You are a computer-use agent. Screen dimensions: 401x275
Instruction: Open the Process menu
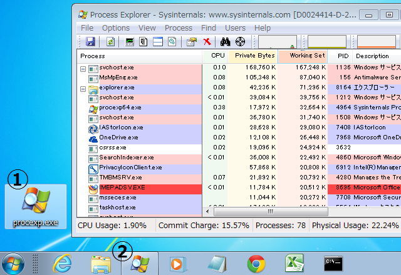point(178,27)
